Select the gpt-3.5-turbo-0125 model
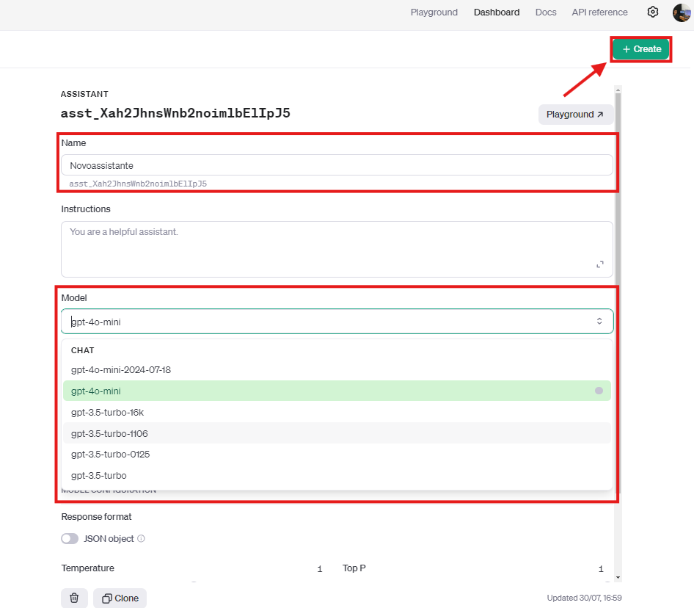The width and height of the screenshot is (694, 608). click(x=110, y=455)
